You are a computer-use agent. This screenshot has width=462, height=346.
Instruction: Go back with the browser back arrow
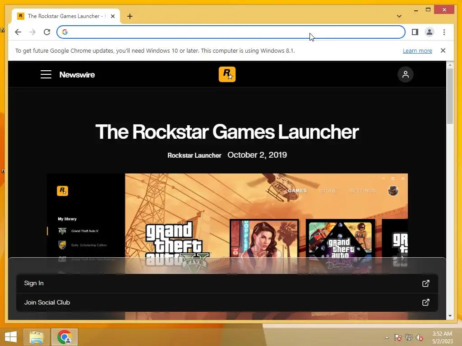coord(18,32)
